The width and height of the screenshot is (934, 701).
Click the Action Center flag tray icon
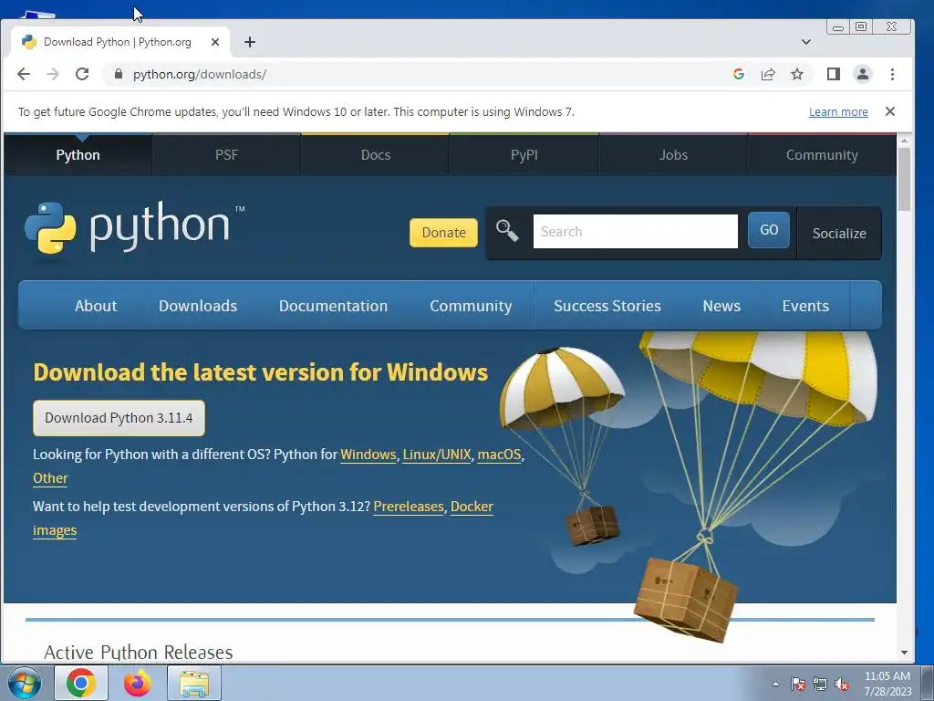[x=797, y=685]
